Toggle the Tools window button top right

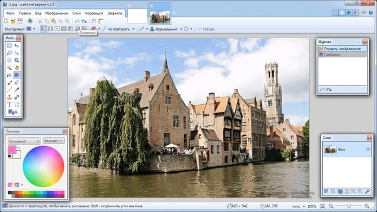(x=335, y=12)
